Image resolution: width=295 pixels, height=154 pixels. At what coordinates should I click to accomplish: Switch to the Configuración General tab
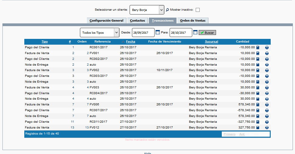pyautogui.click(x=106, y=21)
